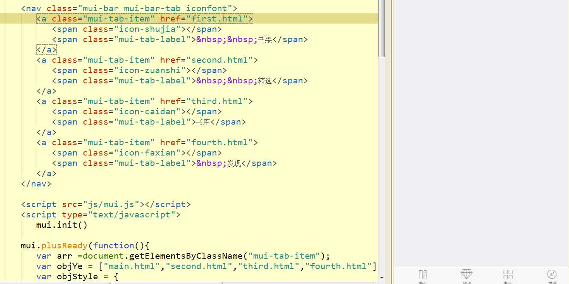
Task: Click the mui.init() call
Action: [62, 225]
